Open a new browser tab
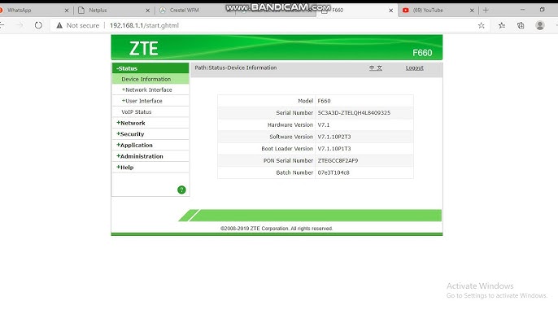This screenshot has height=314, width=558. coord(486,11)
